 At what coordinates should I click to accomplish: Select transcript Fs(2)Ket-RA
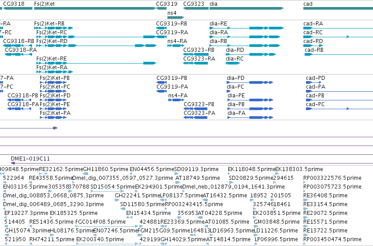52,68
